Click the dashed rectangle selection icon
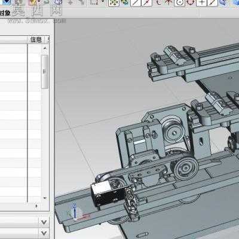The width and height of the screenshot is (239, 239). [x=94, y=2]
